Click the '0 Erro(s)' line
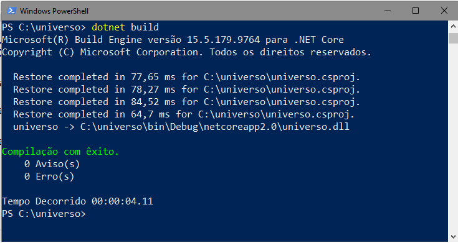Viewport: 458px width, 243px height. (49, 177)
